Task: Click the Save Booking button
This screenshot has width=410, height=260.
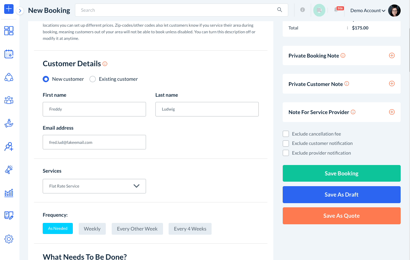Action: click(x=341, y=173)
